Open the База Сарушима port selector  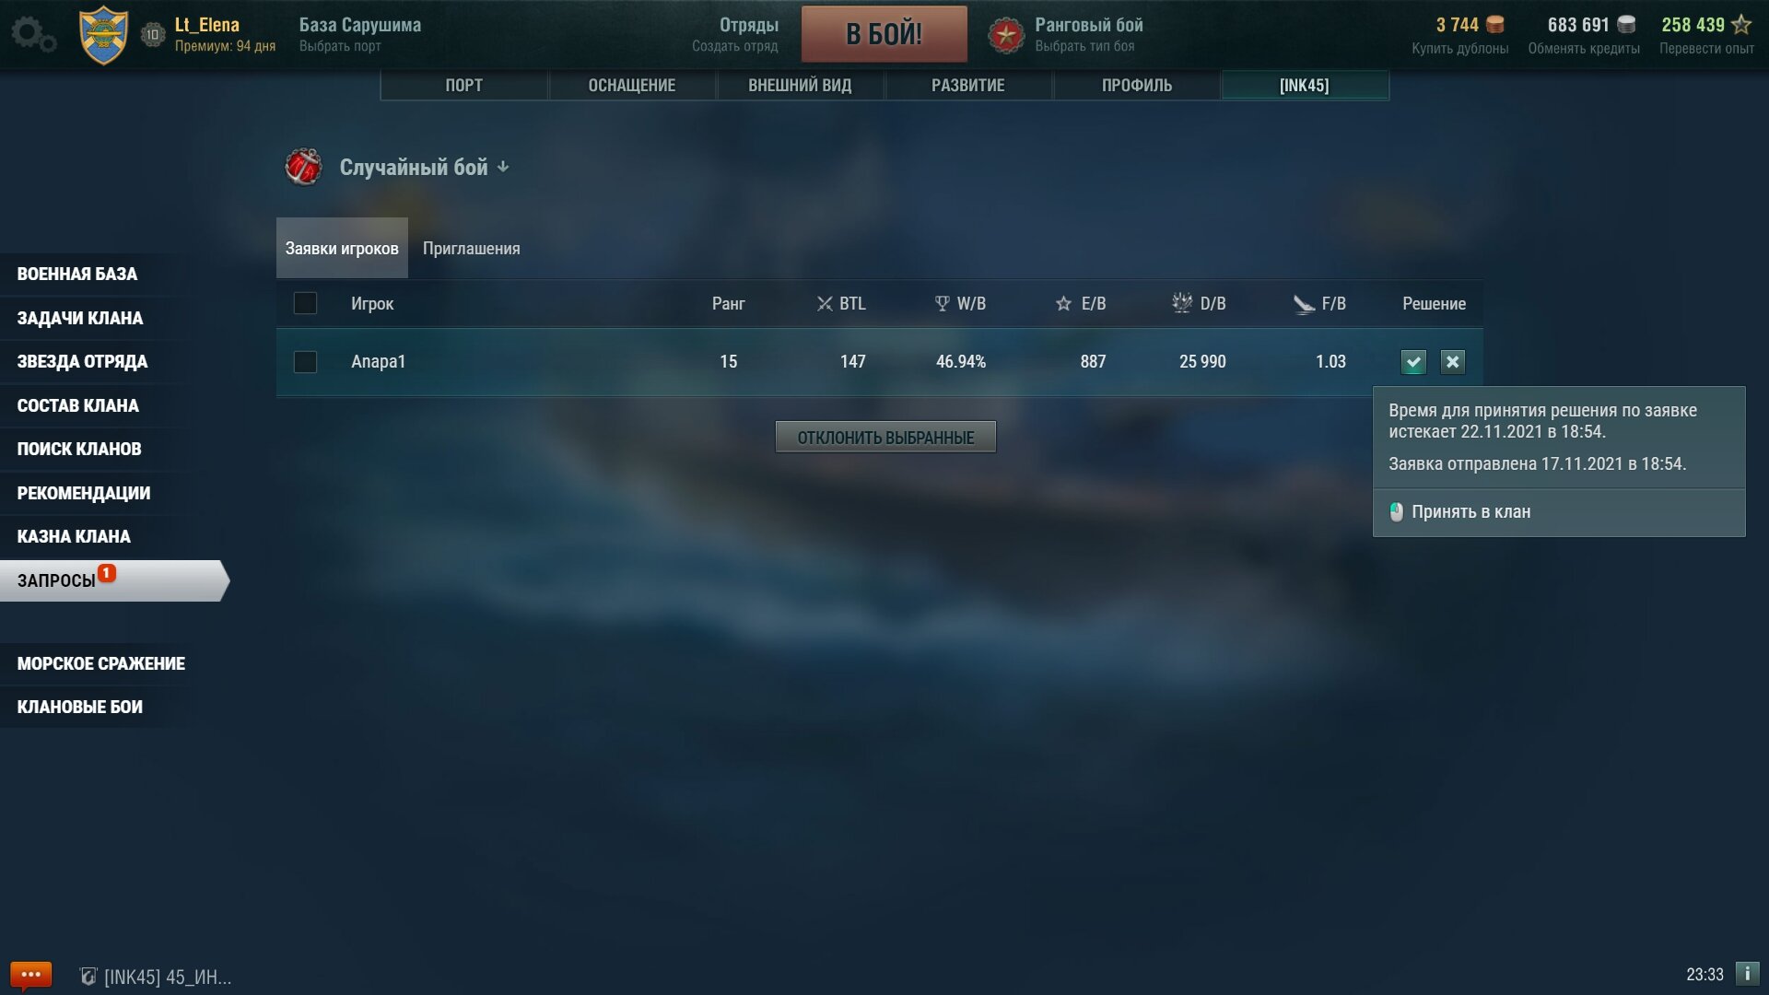[360, 34]
